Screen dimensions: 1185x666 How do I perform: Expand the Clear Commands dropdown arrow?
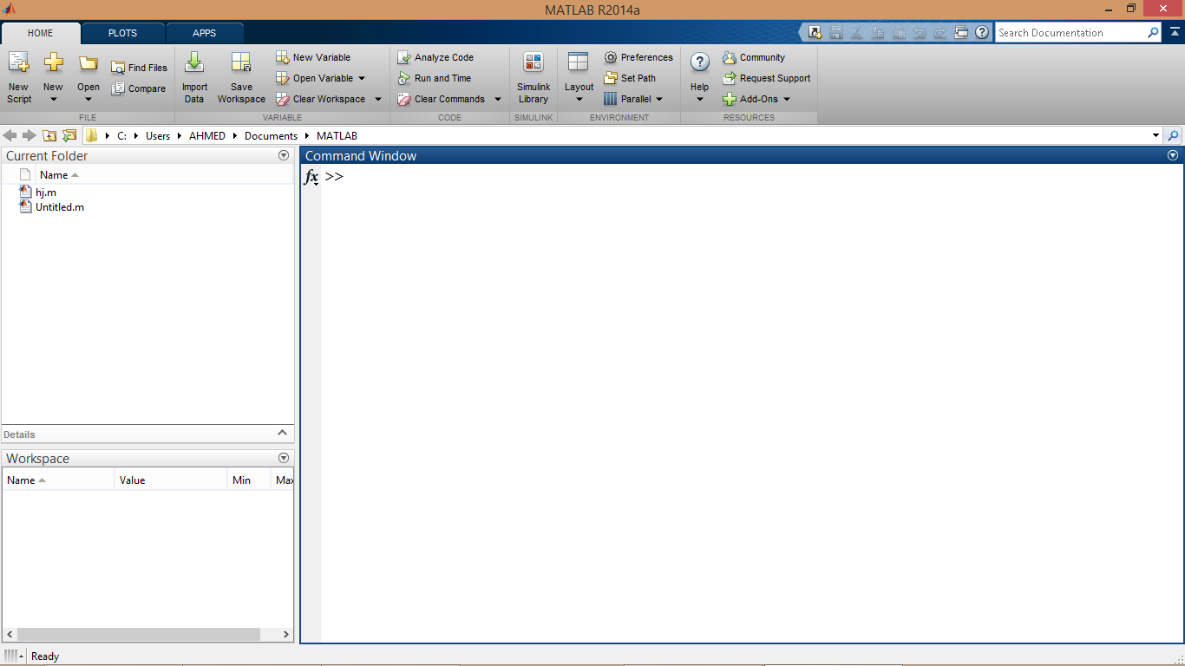498,99
